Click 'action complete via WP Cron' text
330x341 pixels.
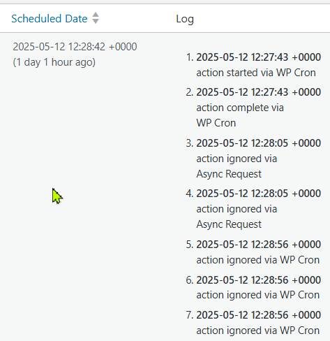pyautogui.click(x=240, y=115)
